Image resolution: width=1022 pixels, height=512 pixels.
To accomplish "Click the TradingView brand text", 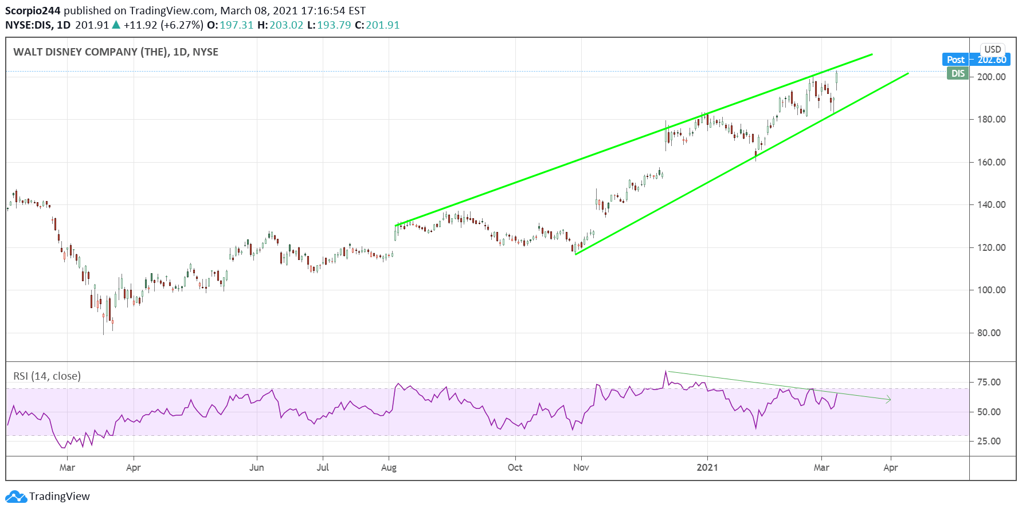I will click(60, 497).
